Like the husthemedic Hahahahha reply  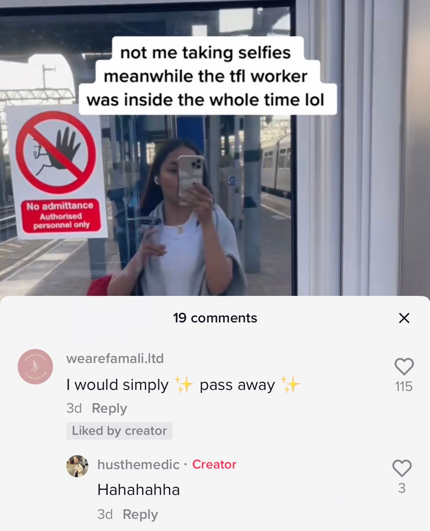(x=402, y=468)
